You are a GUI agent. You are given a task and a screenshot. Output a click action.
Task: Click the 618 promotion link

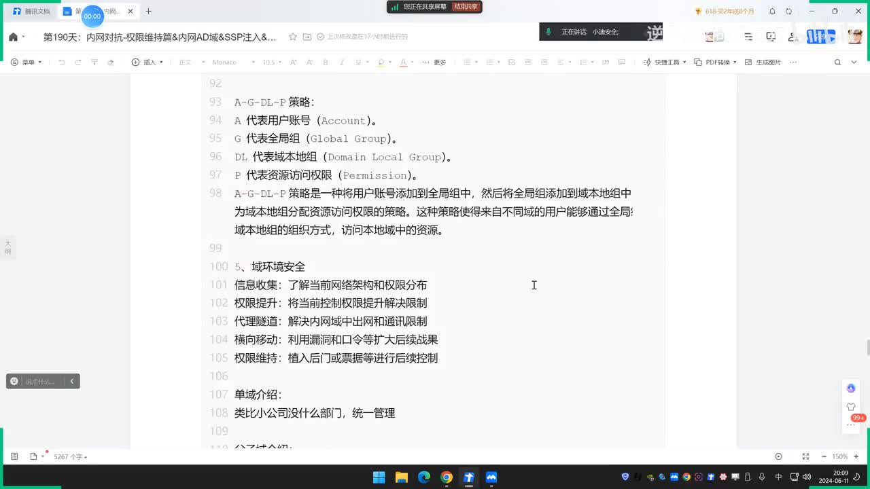pyautogui.click(x=724, y=11)
